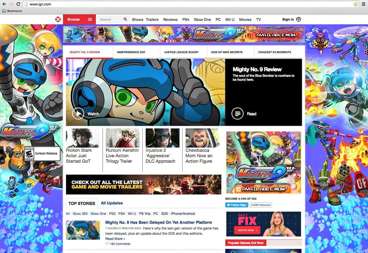Open the Chewbacca Mom thumbnail

tap(202, 138)
